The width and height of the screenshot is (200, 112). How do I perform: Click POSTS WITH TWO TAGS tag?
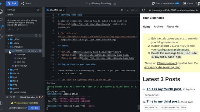[x=174, y=108]
